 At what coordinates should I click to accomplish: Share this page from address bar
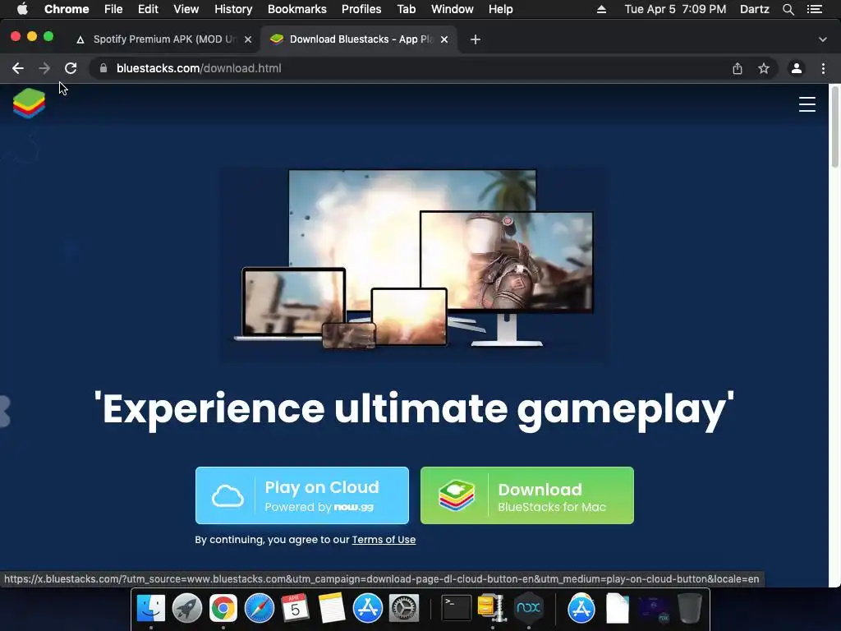738,68
